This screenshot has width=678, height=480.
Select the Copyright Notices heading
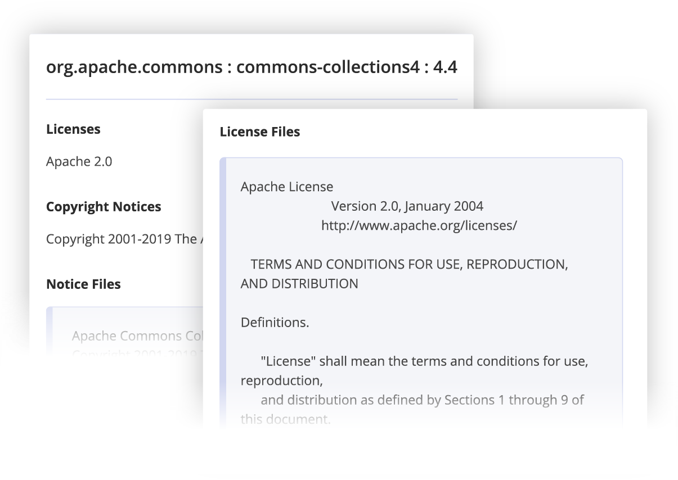(104, 207)
